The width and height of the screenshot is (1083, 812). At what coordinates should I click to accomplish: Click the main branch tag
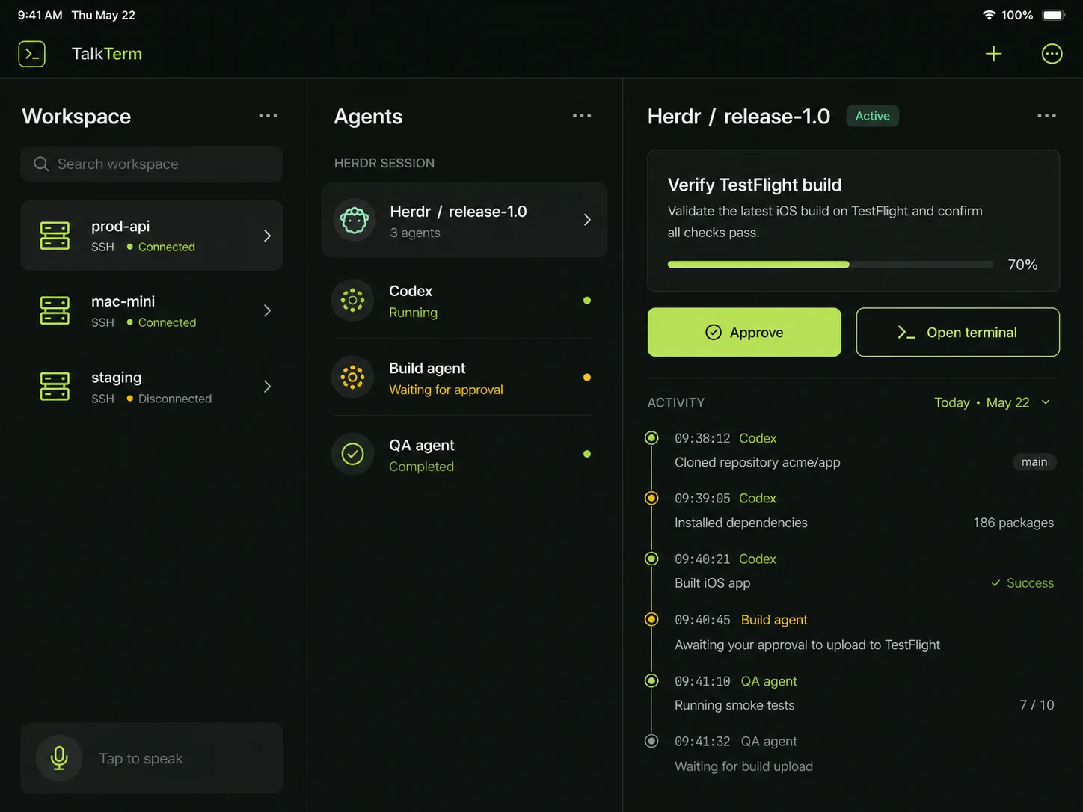1034,462
